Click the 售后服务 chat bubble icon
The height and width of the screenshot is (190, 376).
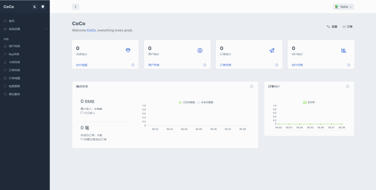click(x=5, y=94)
